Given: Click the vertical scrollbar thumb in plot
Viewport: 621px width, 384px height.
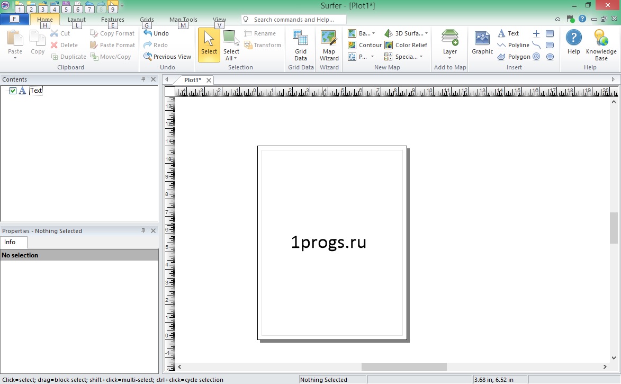Looking at the screenshot, I should click(x=614, y=228).
